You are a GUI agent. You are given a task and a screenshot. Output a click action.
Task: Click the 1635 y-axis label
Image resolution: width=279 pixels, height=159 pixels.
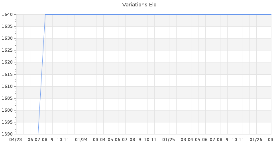coord(7,27)
